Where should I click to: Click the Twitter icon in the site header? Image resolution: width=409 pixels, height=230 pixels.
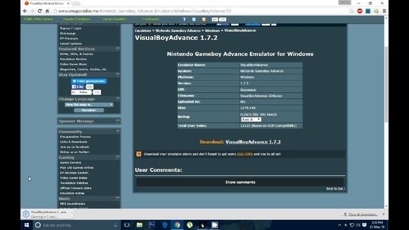click(194, 19)
